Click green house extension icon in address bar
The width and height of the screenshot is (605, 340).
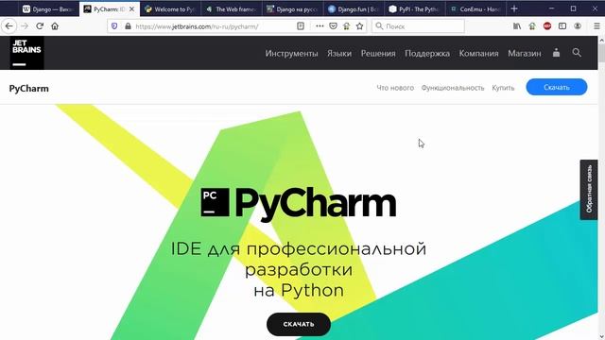click(346, 26)
